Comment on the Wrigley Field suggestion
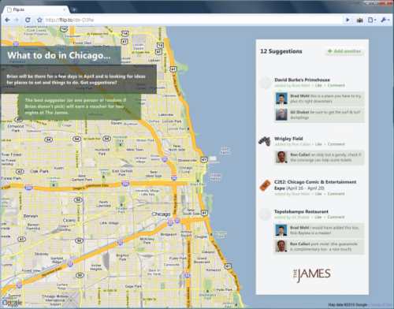The image size is (394, 309). pyautogui.click(x=336, y=144)
